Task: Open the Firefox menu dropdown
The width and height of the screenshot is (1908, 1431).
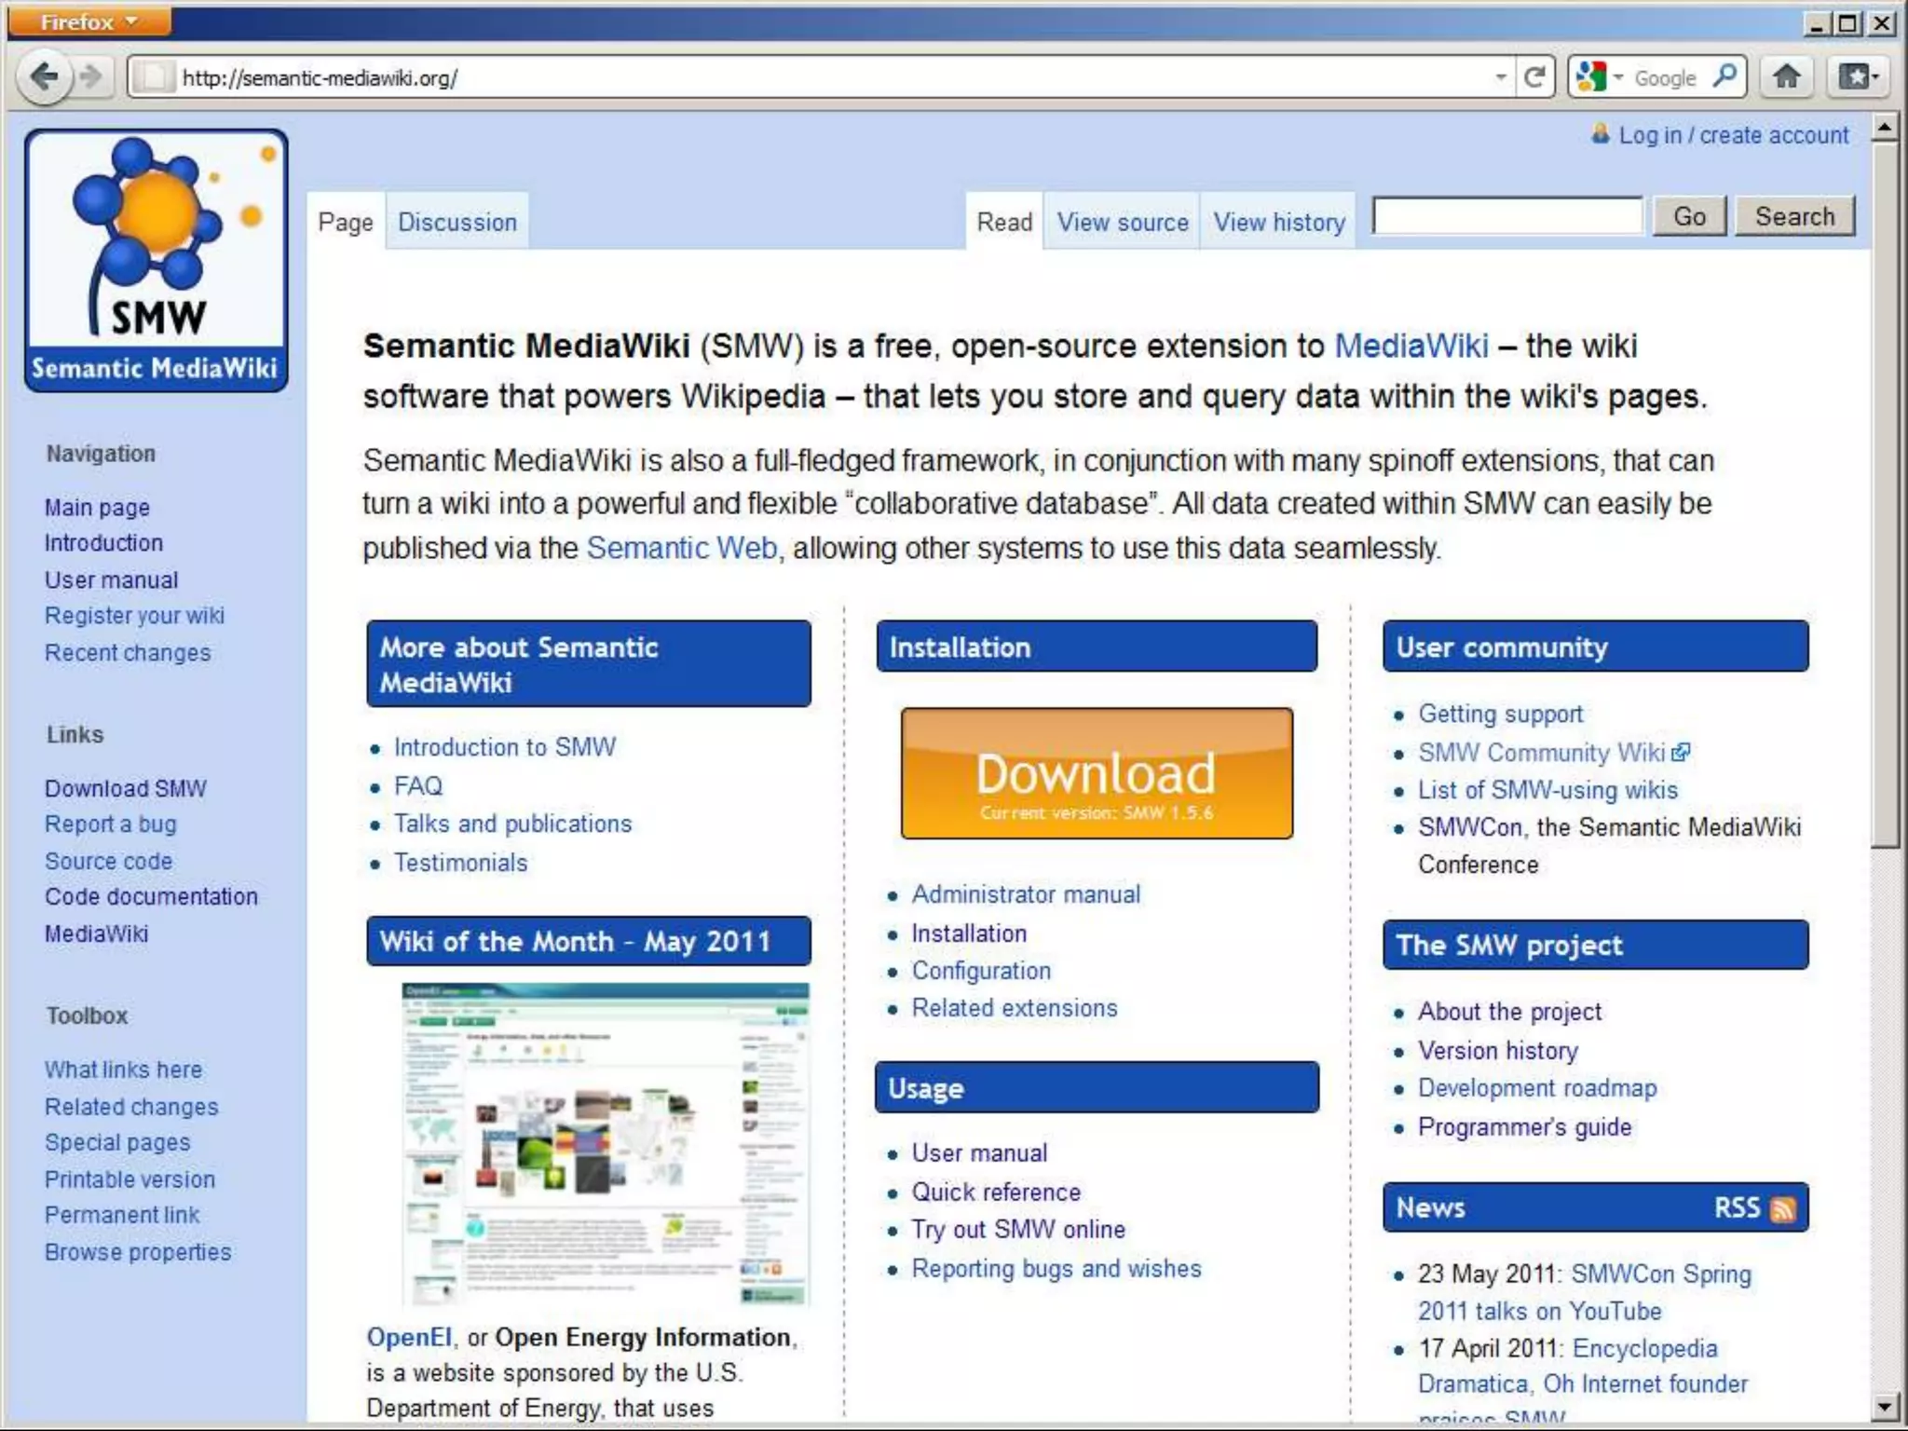Action: (89, 21)
